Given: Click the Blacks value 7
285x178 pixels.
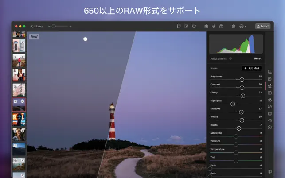Looking at the screenshot, I should pyautogui.click(x=261, y=125).
